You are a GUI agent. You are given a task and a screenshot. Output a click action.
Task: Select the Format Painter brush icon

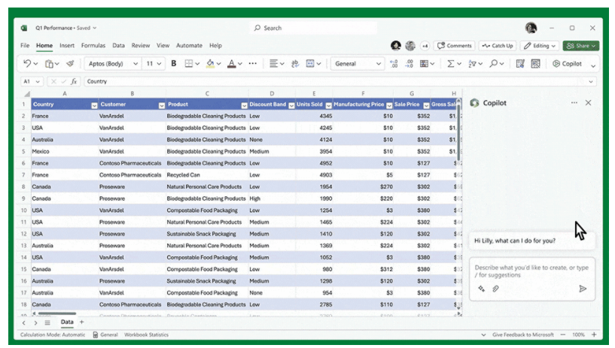coord(70,63)
